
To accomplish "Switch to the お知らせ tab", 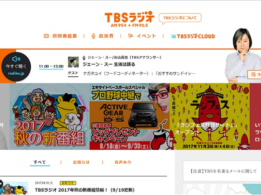I will tap(81, 162).
